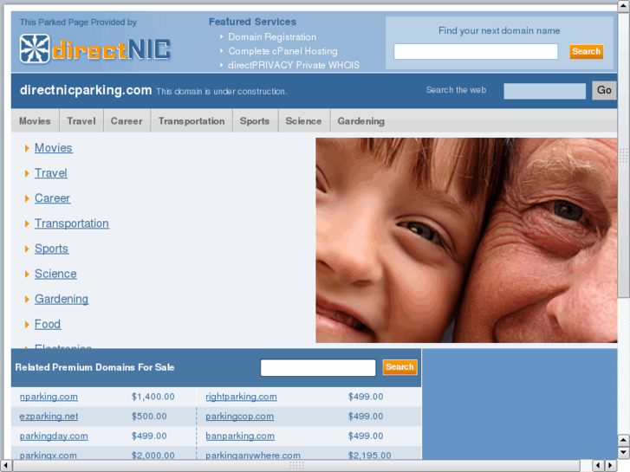Click Search button in Related Premium Domains
The height and width of the screenshot is (472, 630).
(x=399, y=367)
